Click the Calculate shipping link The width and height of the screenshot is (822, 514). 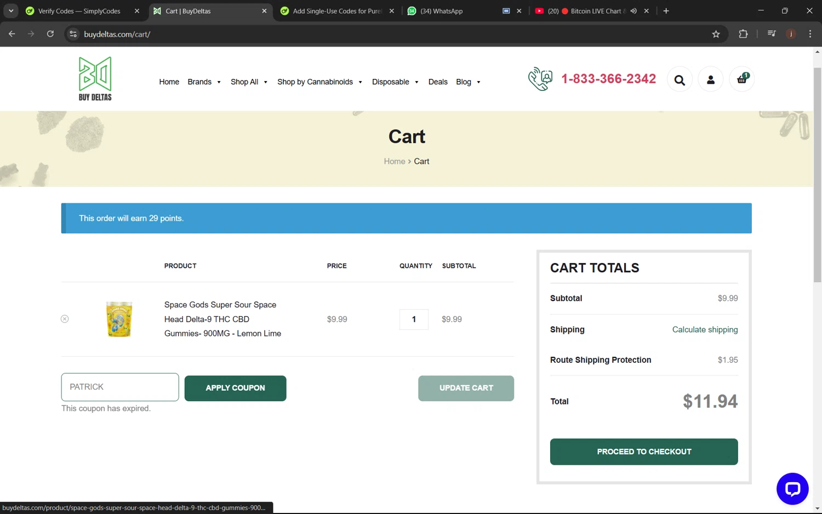[705, 329]
